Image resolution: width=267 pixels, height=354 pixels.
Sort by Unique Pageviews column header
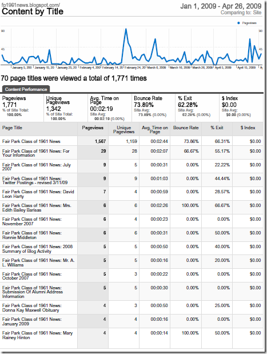123,130
